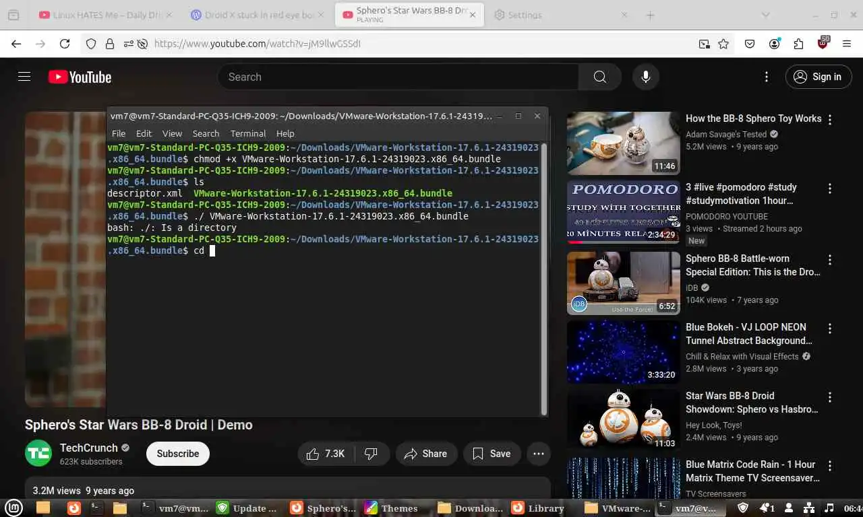Subscribe to TechCrunch channel
The height and width of the screenshot is (517, 863).
[178, 454]
